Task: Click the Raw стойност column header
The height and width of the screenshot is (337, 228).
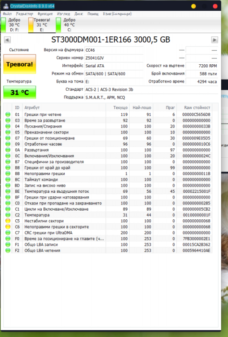Action: pyautogui.click(x=194, y=108)
